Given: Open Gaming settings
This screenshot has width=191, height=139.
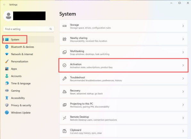Looking at the screenshot, I should [x=29, y=91].
